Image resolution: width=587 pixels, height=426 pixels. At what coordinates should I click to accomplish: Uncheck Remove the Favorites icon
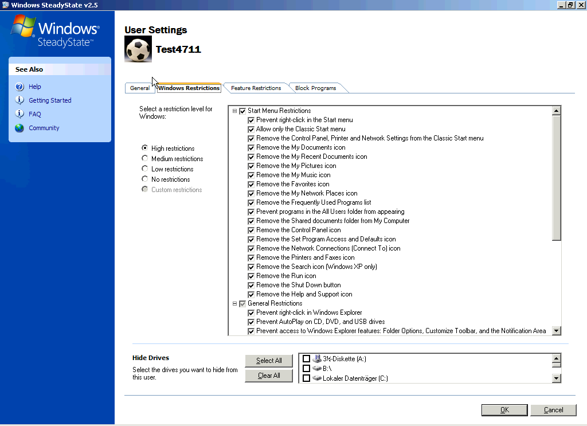251,184
